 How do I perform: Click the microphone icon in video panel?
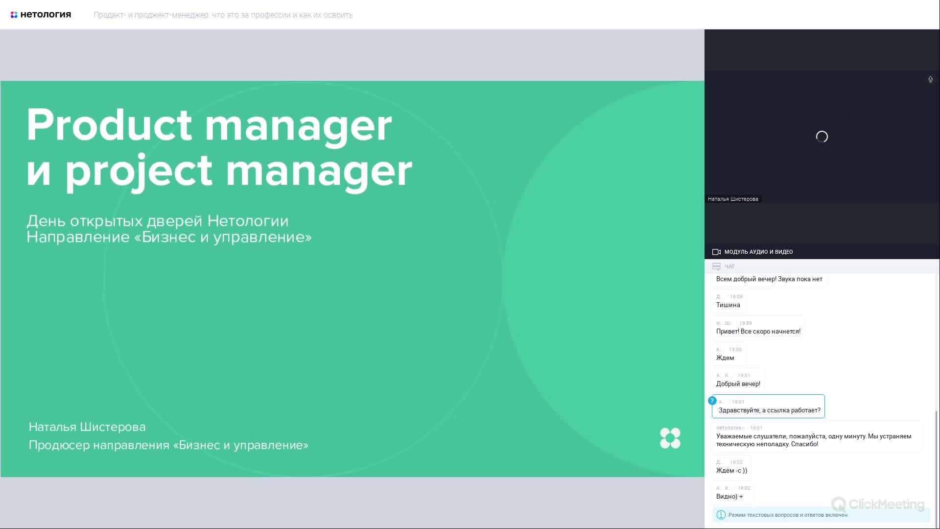[x=930, y=79]
